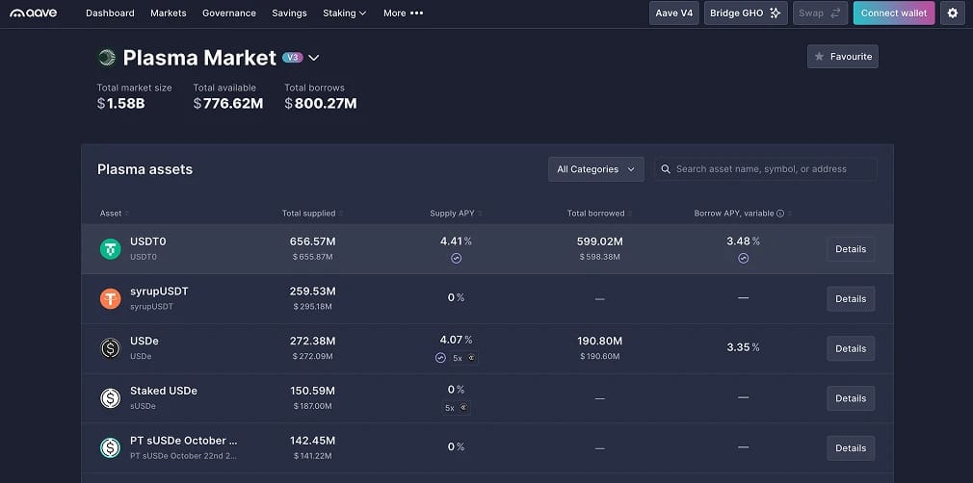Click the V3 version badge
Image resolution: width=973 pixels, height=483 pixels.
292,58
